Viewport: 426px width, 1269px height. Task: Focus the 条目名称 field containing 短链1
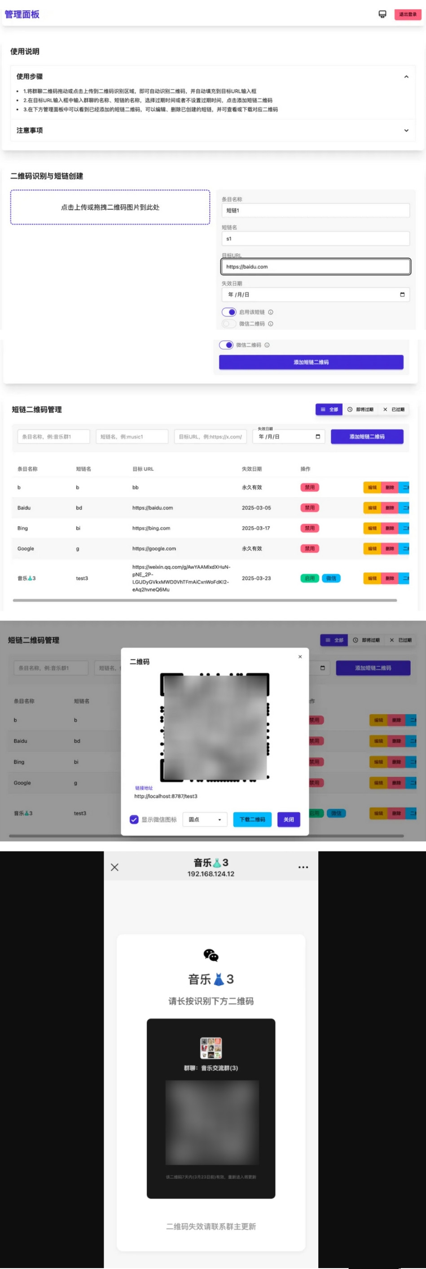316,210
